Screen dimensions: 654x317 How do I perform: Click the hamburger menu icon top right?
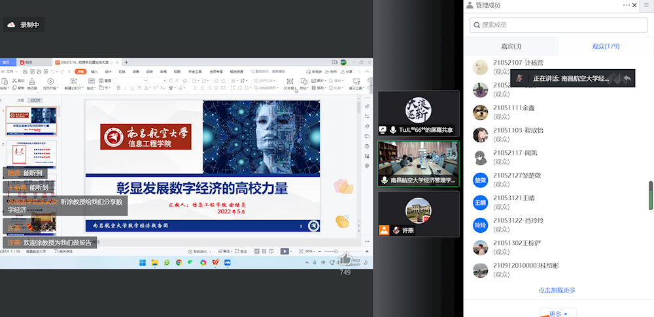[x=647, y=5]
